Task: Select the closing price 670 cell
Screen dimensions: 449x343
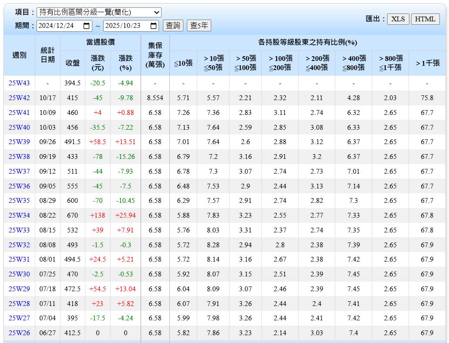Action: (x=72, y=215)
